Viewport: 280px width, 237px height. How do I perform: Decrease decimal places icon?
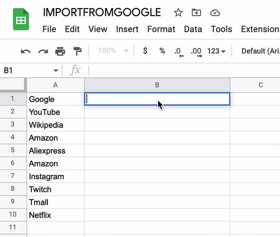coord(179,52)
